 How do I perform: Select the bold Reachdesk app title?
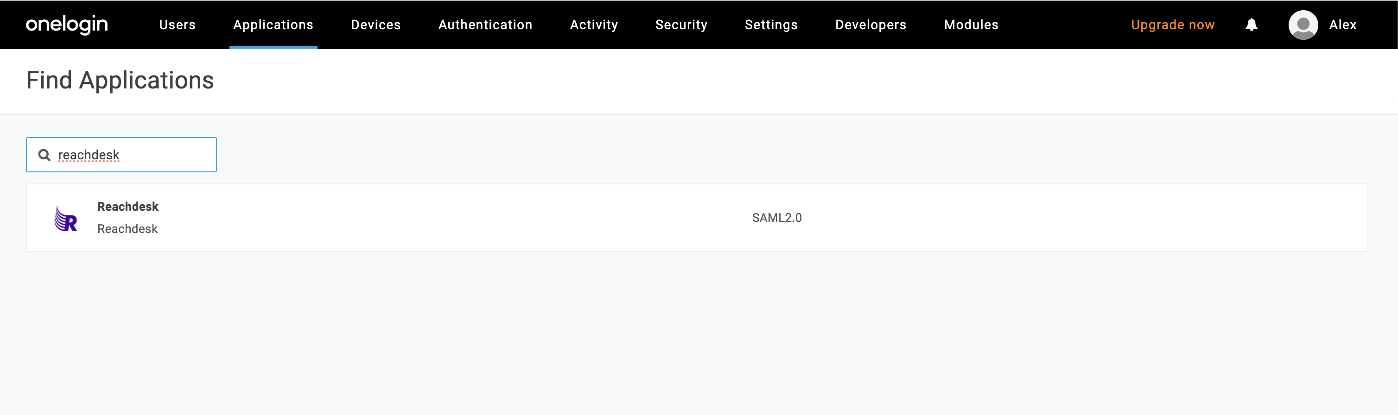click(x=127, y=207)
